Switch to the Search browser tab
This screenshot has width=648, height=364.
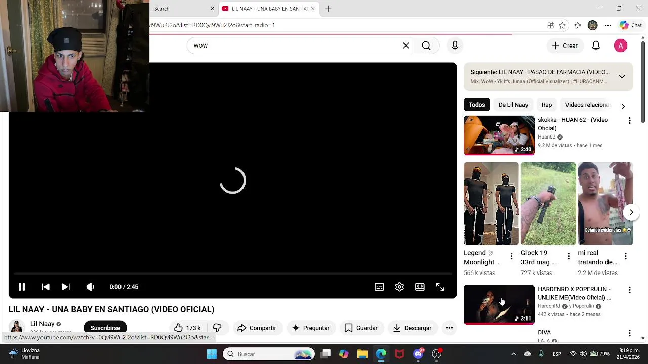[183, 9]
